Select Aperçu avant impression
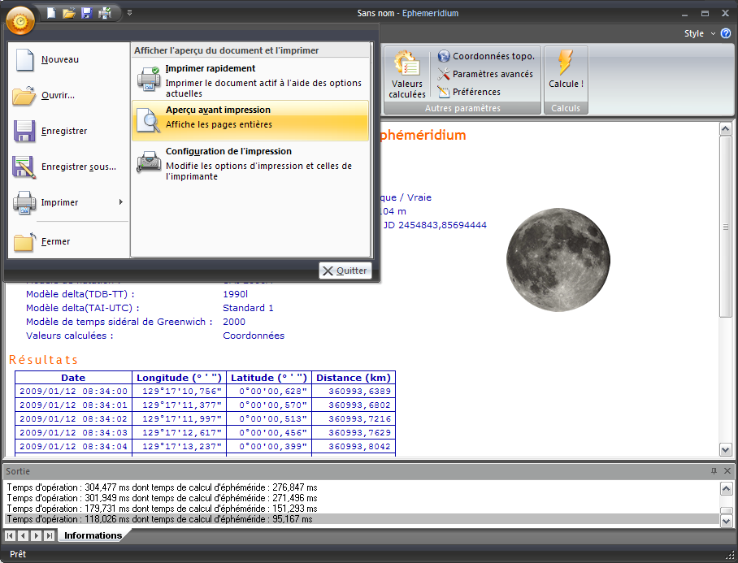 point(250,120)
